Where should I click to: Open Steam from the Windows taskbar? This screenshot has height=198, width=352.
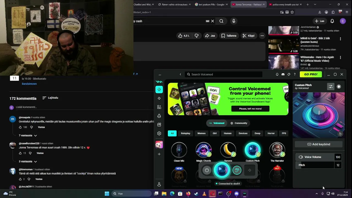click(196, 194)
